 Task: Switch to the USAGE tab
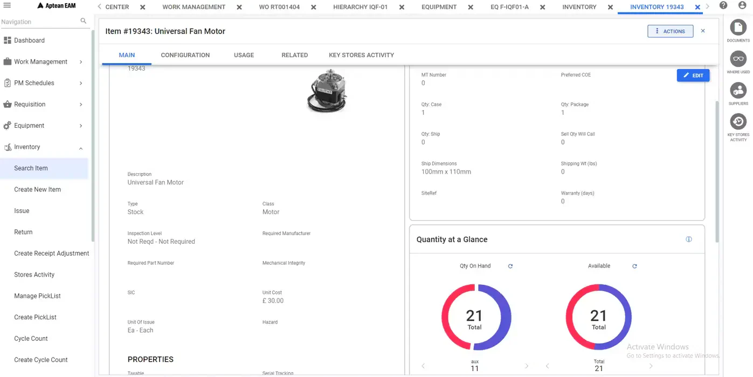tap(244, 55)
